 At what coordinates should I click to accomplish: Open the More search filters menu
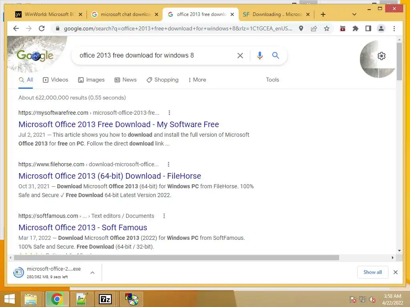coord(197,80)
